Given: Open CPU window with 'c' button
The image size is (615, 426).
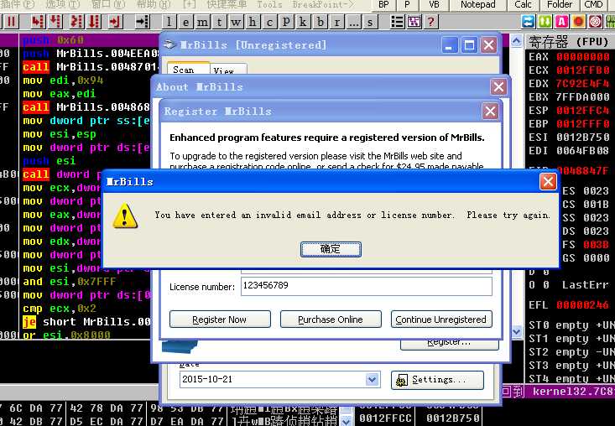Looking at the screenshot, I should point(269,22).
